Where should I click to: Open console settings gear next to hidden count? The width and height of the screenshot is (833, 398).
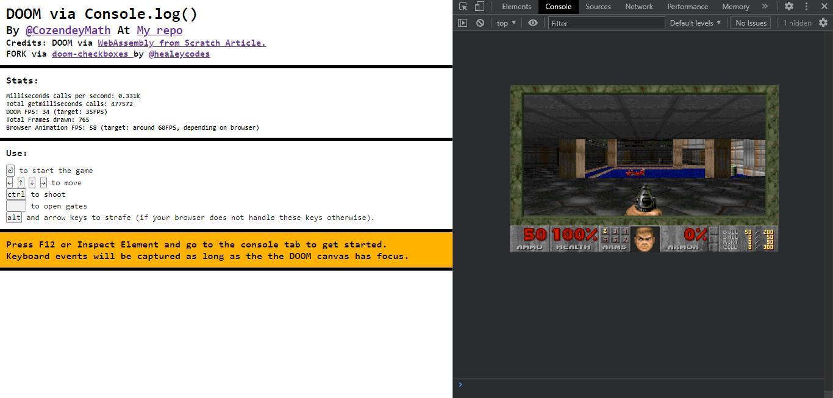click(x=823, y=23)
